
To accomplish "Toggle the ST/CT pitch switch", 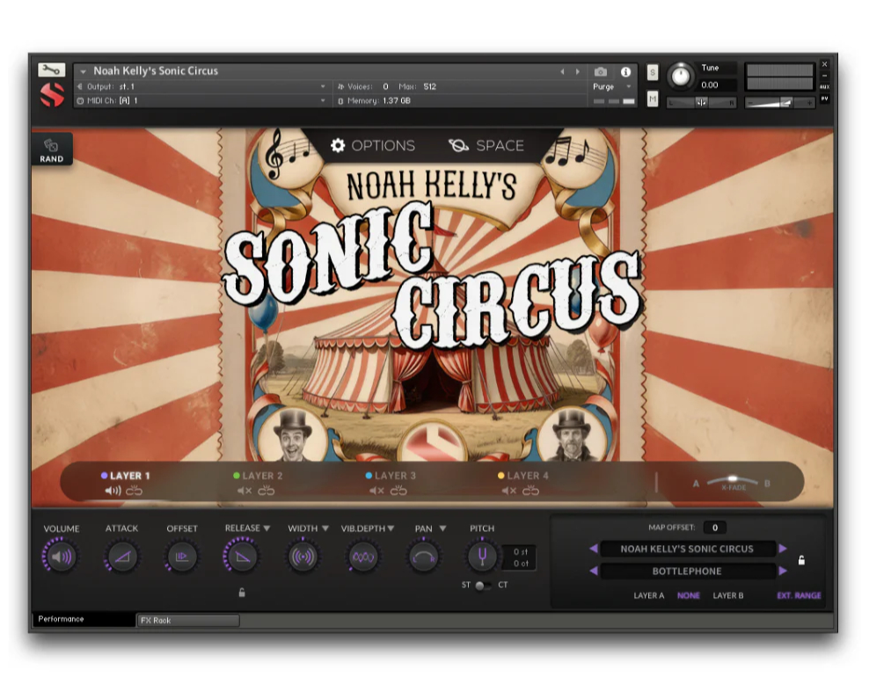I will tap(481, 586).
